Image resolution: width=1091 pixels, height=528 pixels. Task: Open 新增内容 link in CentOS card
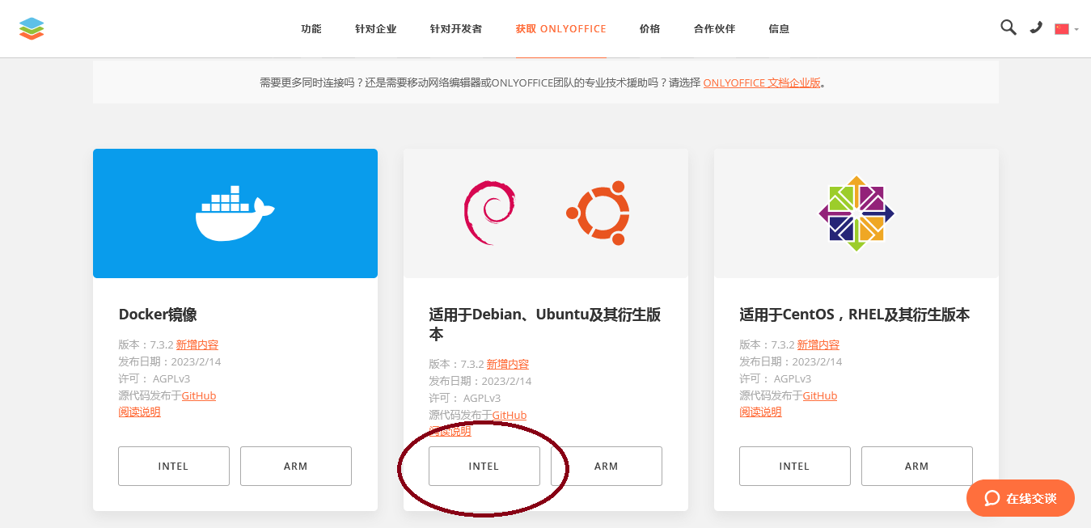(x=818, y=344)
